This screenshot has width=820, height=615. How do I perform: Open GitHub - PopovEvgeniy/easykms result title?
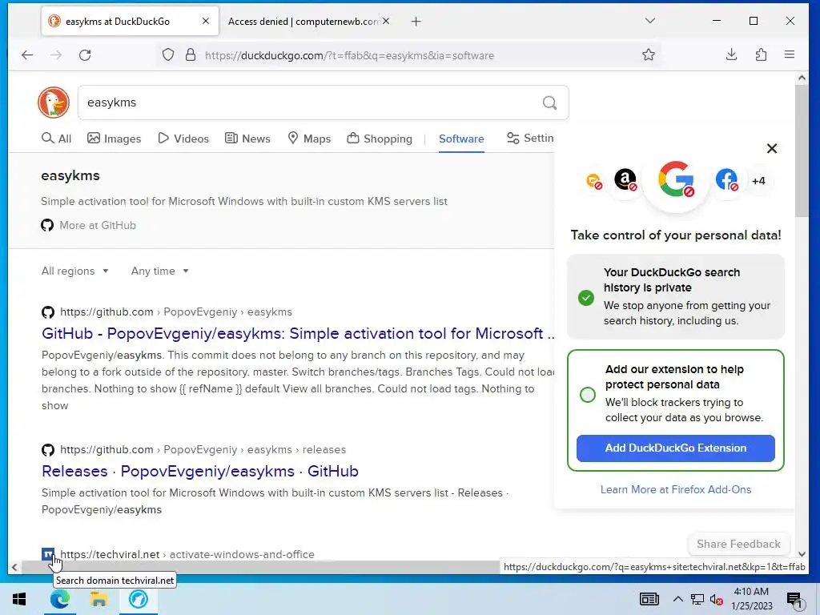298,334
